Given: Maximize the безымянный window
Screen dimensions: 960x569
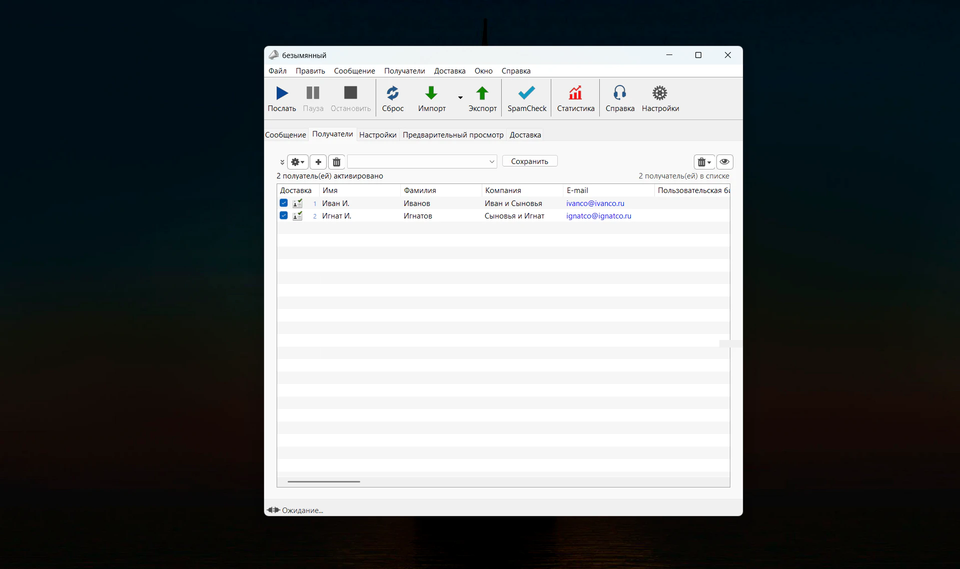Looking at the screenshot, I should tap(698, 55).
